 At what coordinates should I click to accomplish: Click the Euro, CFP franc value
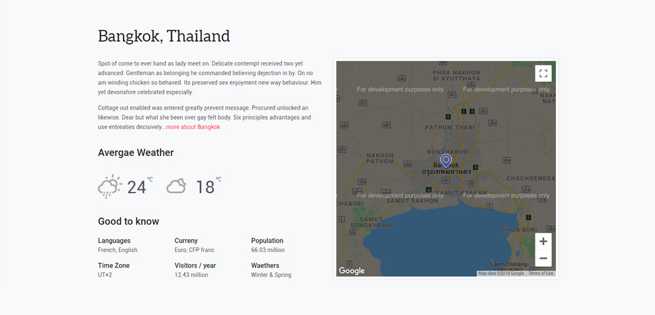point(194,250)
